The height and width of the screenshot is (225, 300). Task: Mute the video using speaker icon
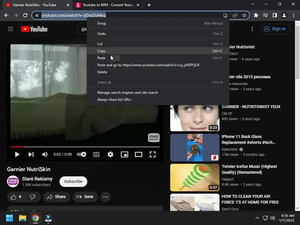tap(45, 154)
